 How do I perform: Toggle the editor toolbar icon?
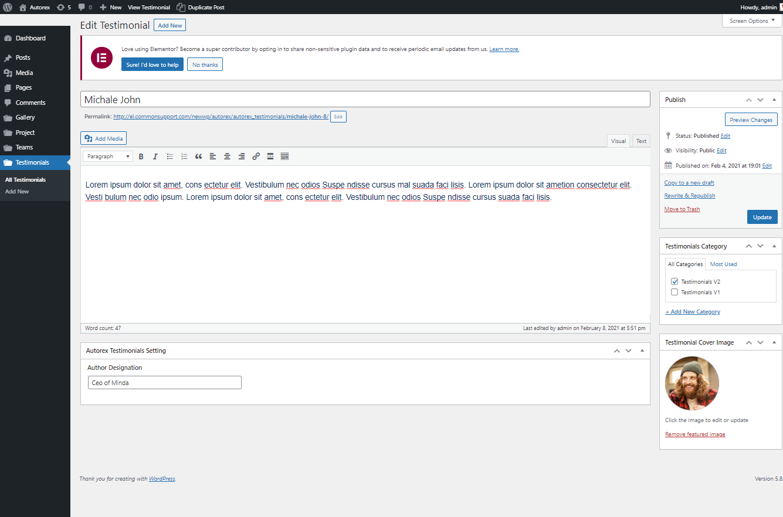click(x=284, y=157)
